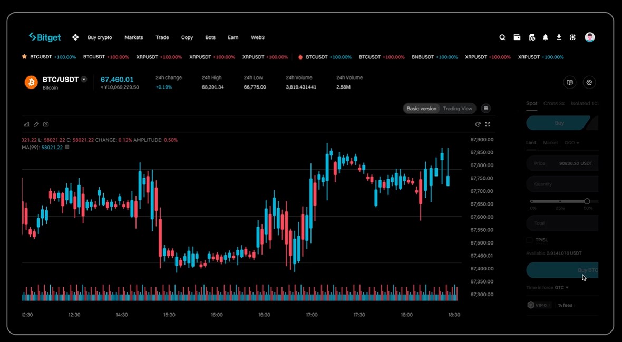Open Time in force GTC dropdown

pyautogui.click(x=561, y=287)
